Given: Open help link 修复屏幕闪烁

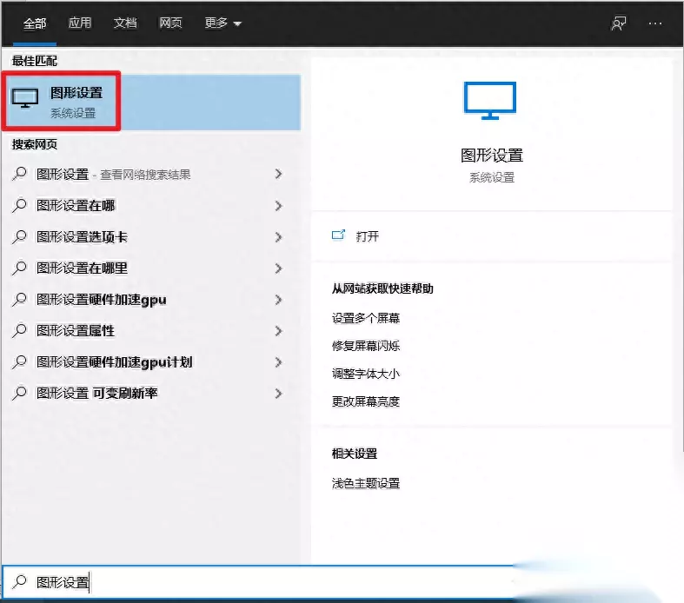Looking at the screenshot, I should click(x=366, y=346).
